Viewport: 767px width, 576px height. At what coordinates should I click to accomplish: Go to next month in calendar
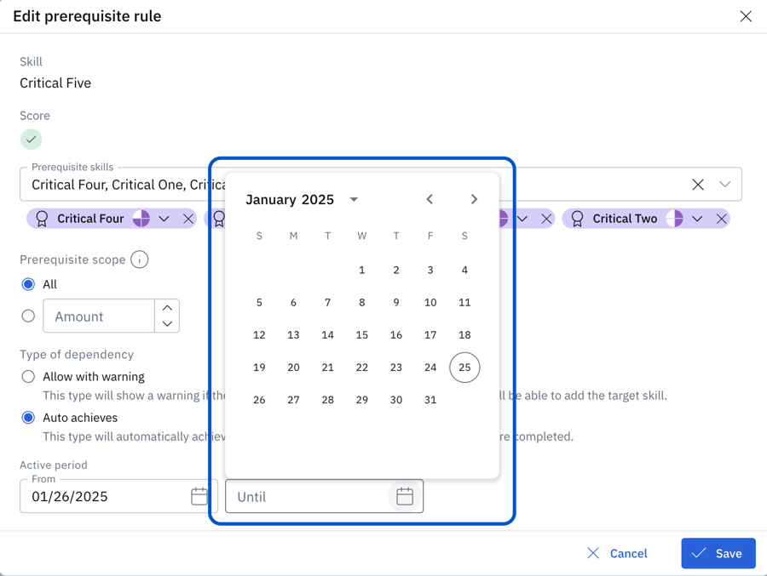tap(474, 199)
